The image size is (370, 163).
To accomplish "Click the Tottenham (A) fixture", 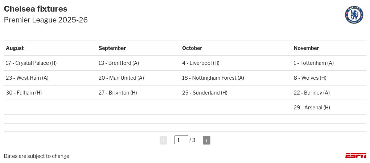I will pos(313,63).
